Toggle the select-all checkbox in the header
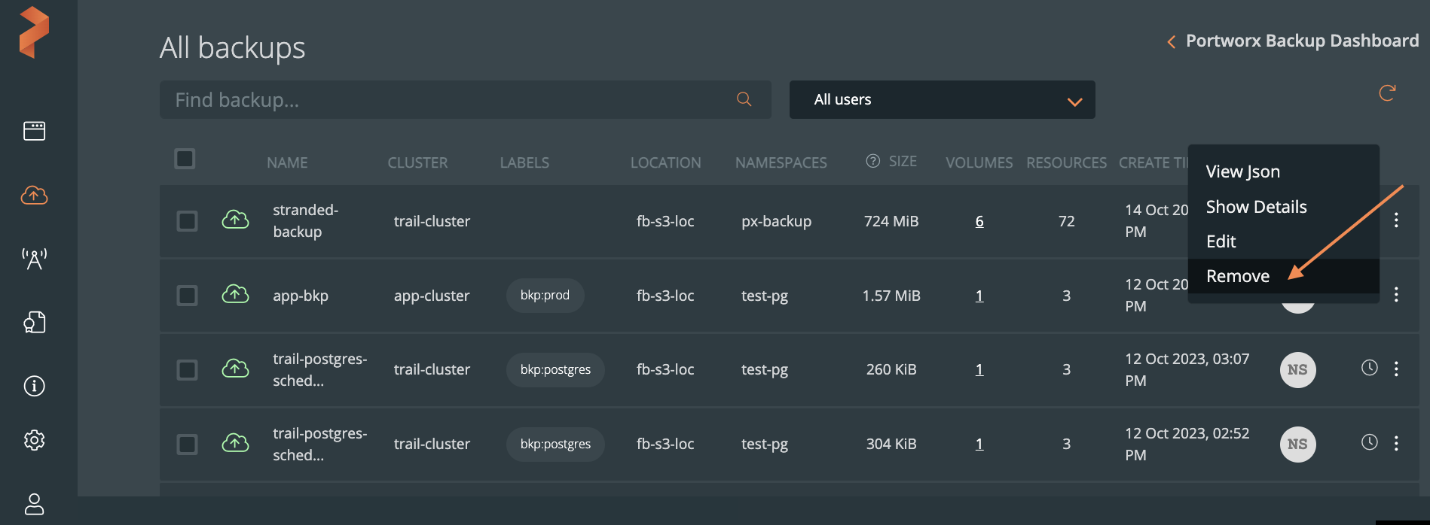This screenshot has width=1430, height=525. (185, 159)
